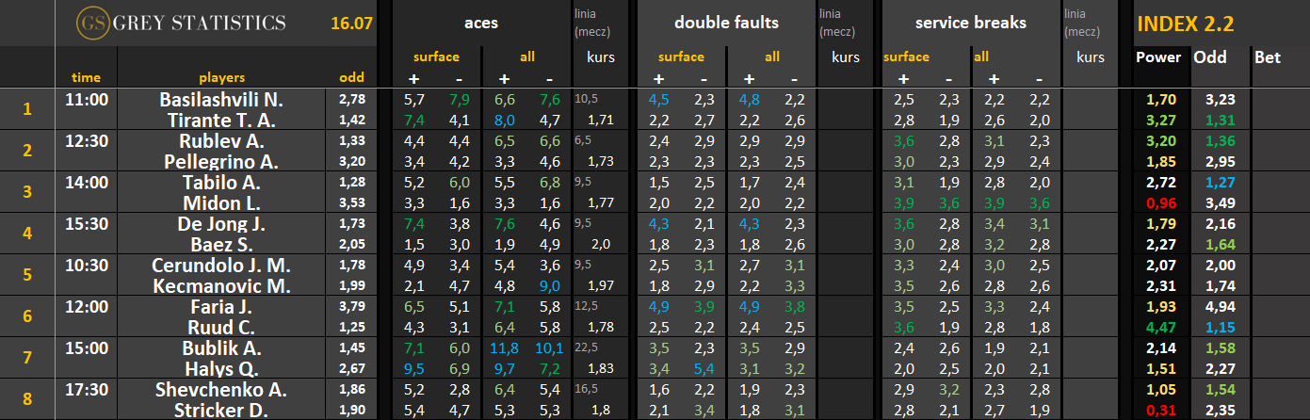Click Ruud's Power value 4,47
This screenshot has width=1310, height=420.
click(x=1158, y=327)
